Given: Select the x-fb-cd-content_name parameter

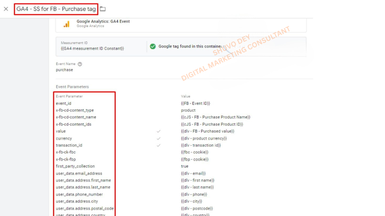Looking at the screenshot, I should [76, 117].
